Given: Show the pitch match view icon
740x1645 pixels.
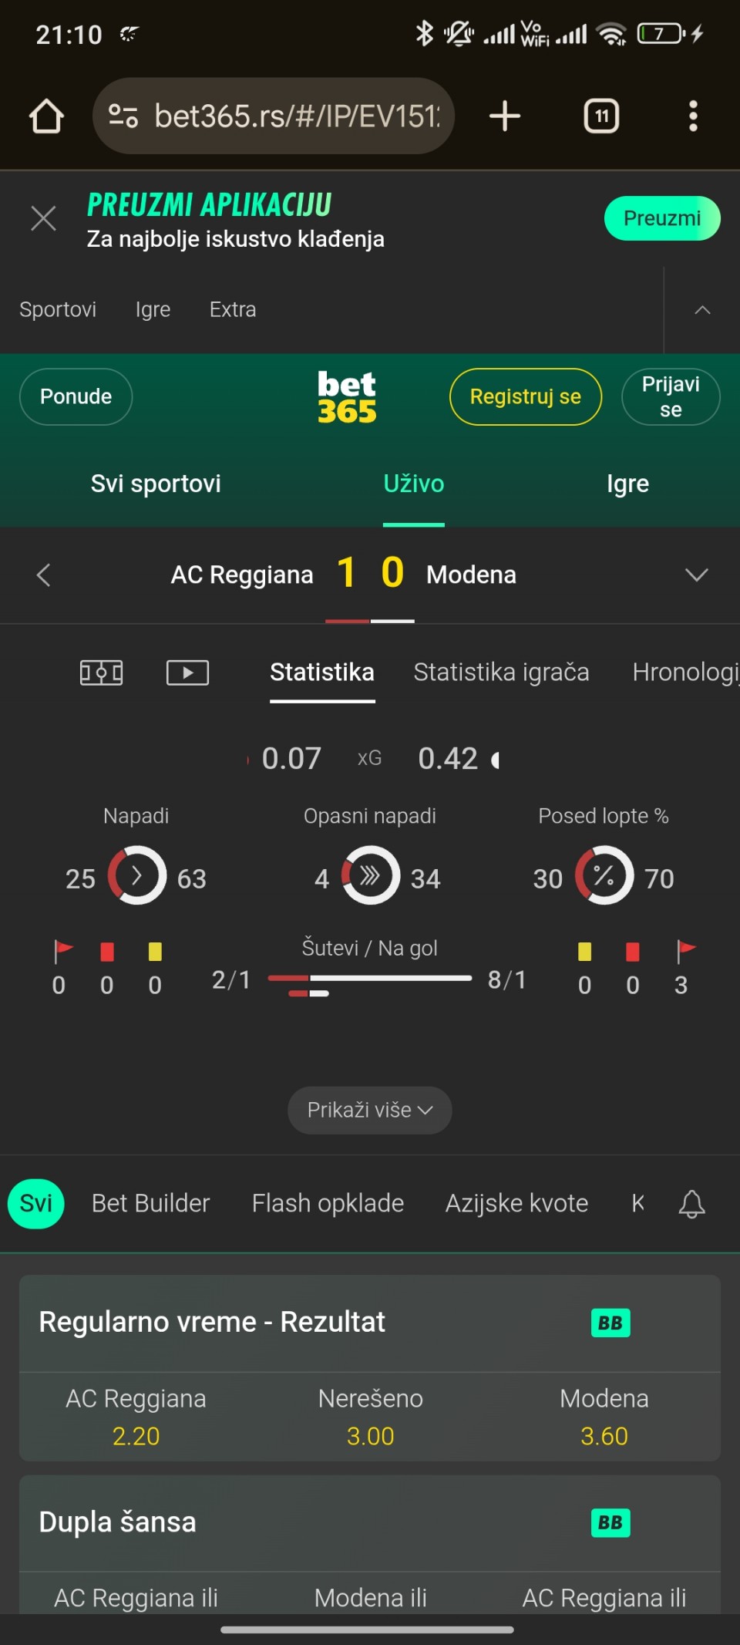Looking at the screenshot, I should pos(101,672).
